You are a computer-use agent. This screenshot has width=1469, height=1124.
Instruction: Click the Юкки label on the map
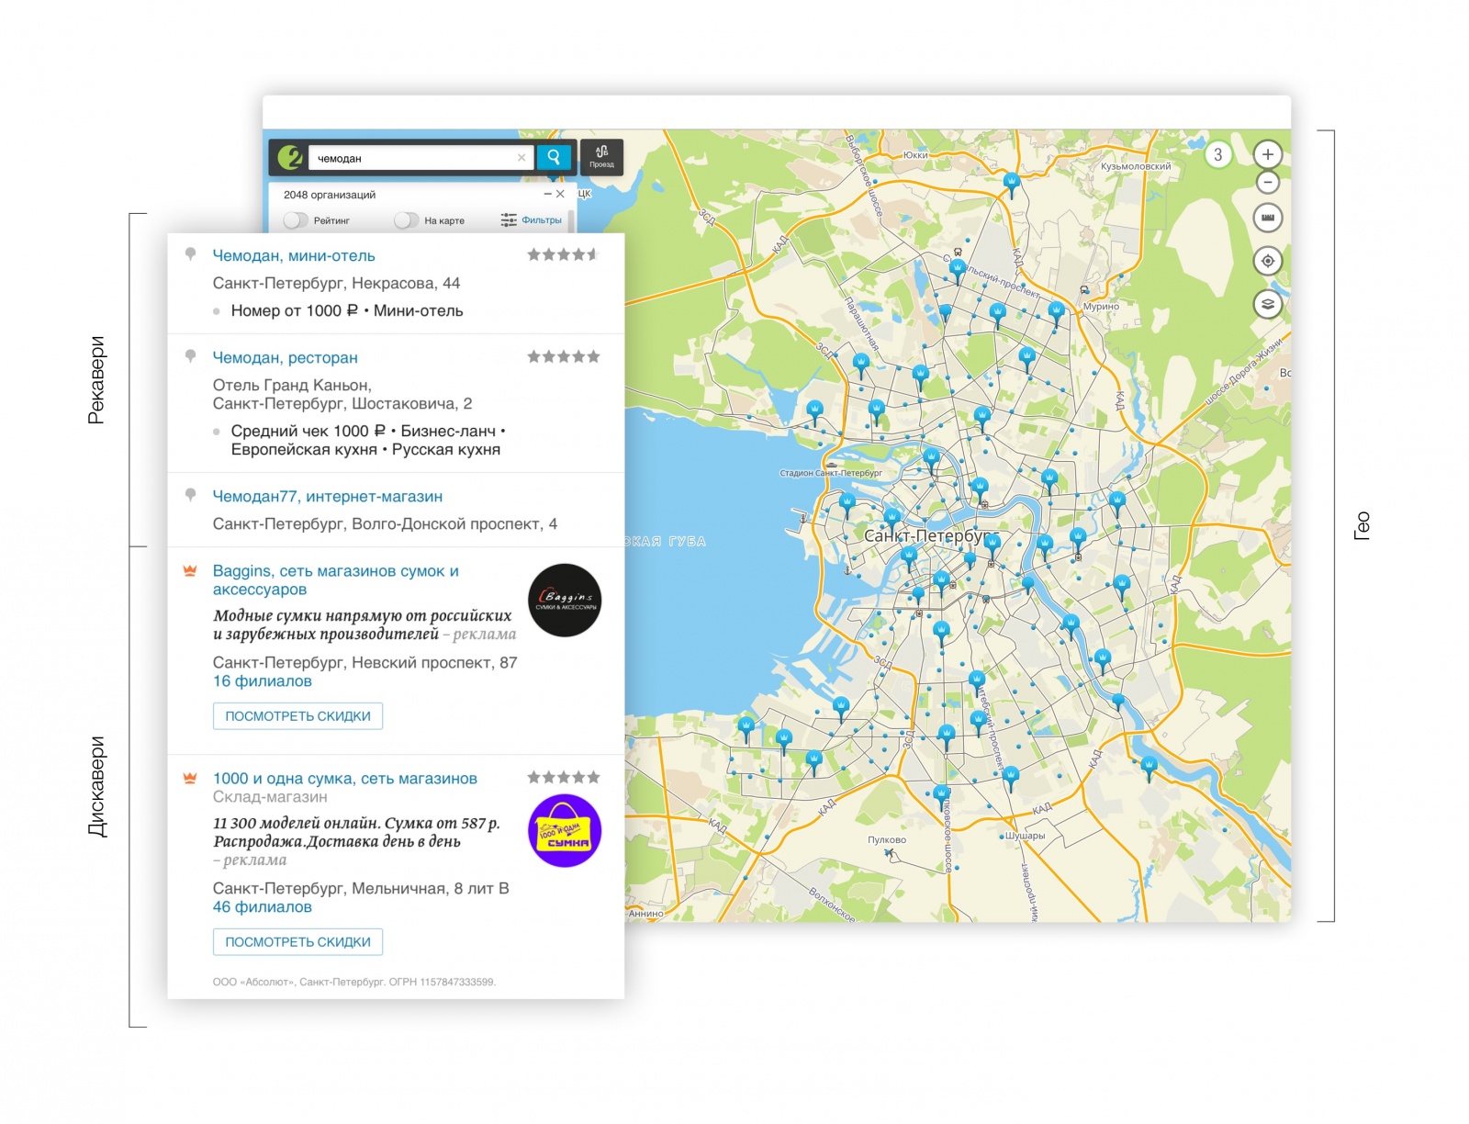click(915, 155)
